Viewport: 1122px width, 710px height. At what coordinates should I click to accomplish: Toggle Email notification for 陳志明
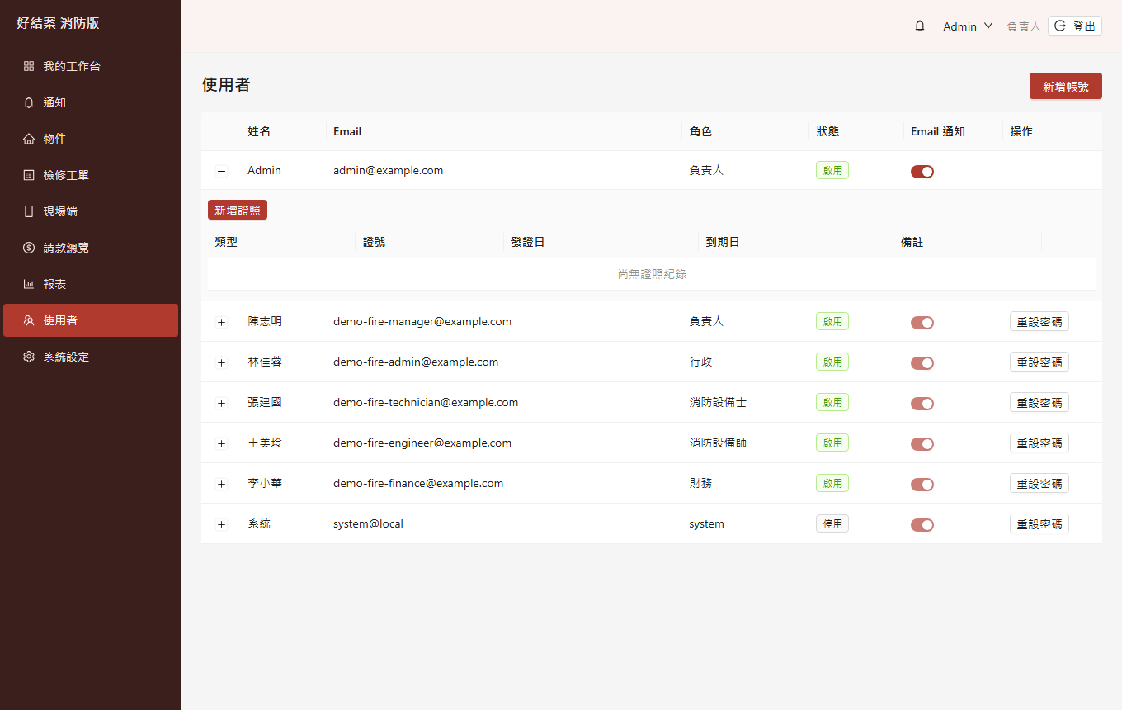tap(922, 323)
